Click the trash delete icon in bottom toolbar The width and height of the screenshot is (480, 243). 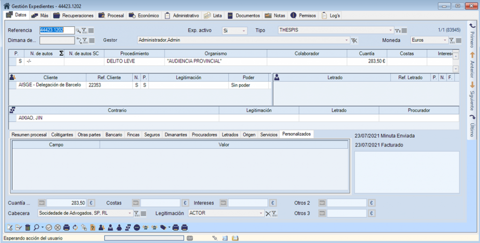pos(28,228)
